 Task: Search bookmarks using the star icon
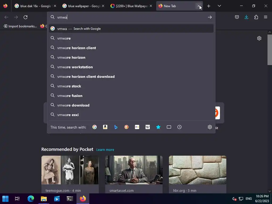(x=158, y=127)
